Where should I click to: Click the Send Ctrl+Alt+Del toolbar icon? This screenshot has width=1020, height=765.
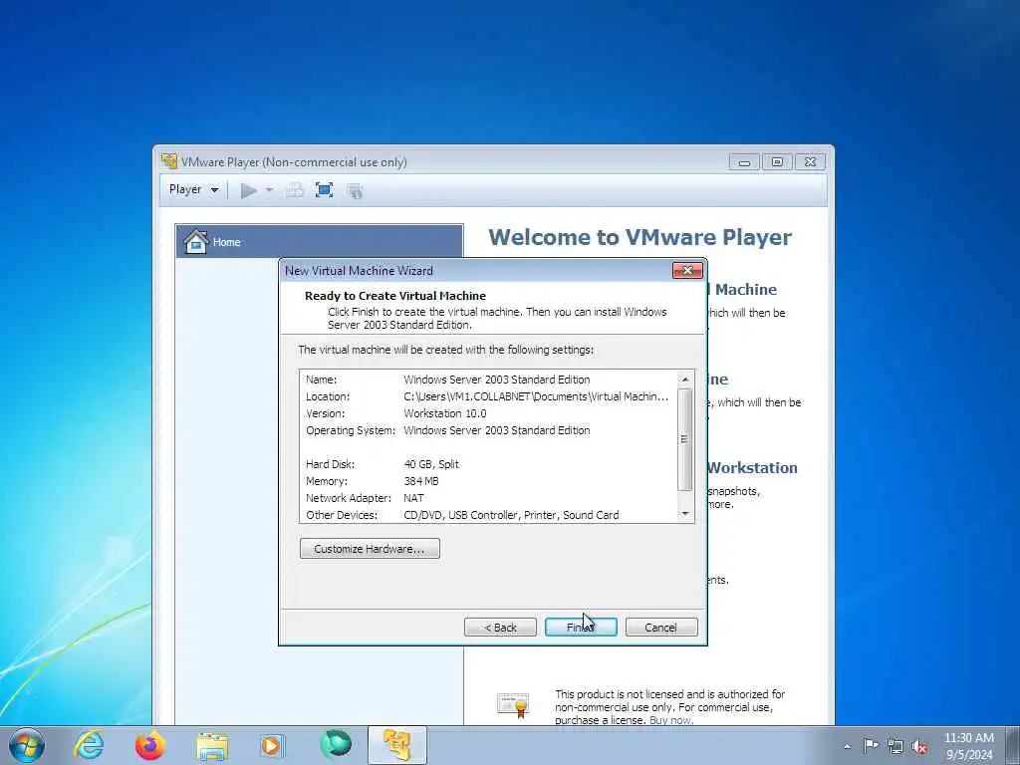coord(295,190)
